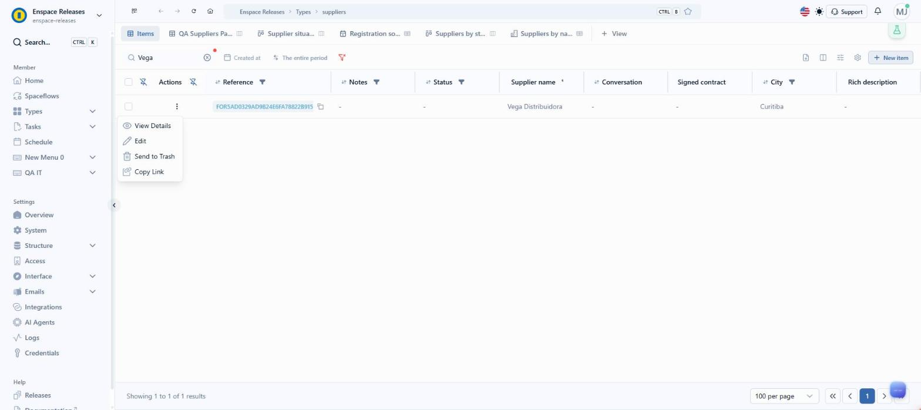This screenshot has height=410, width=921.
Task: Open the Overview settings page
Action: pos(39,215)
